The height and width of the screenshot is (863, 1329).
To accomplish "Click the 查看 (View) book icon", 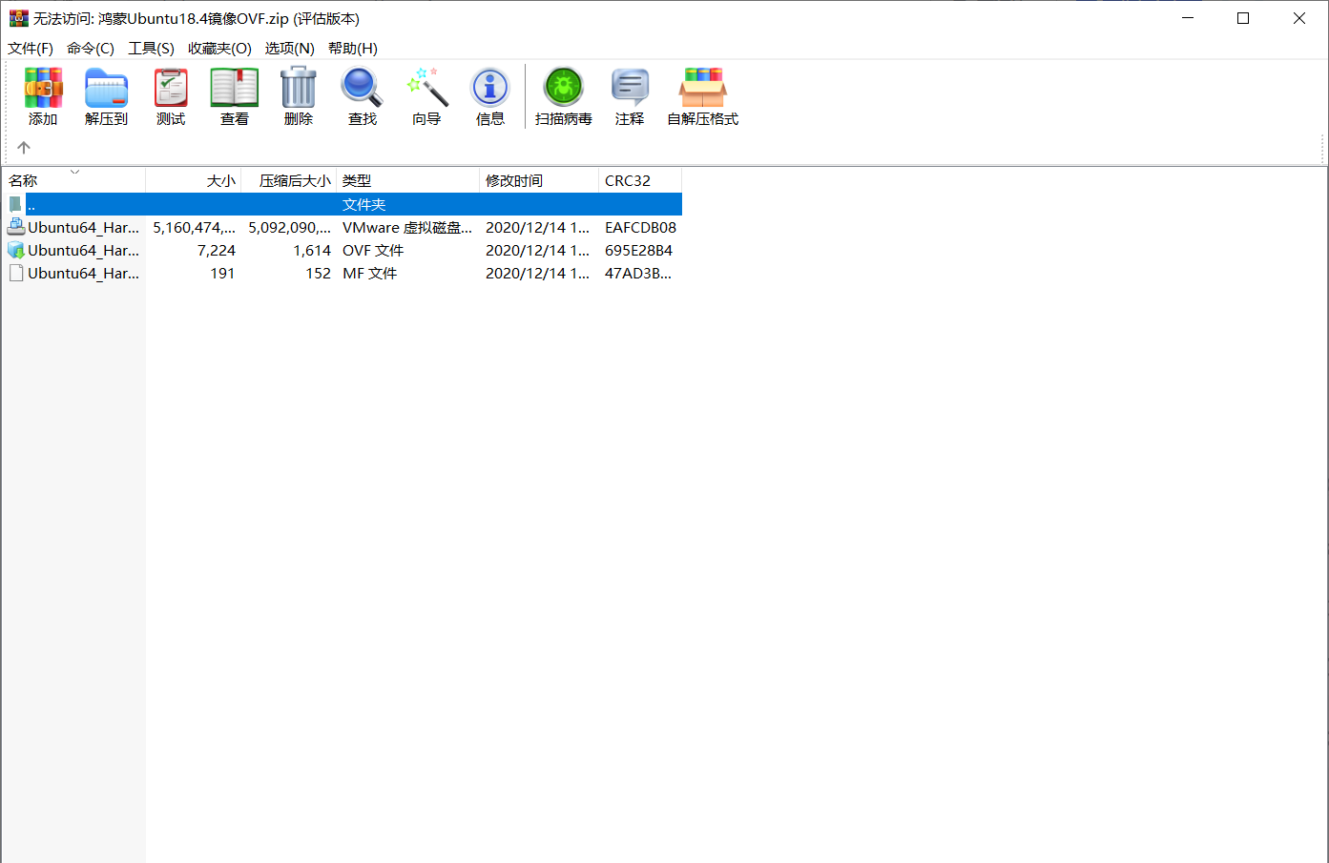I will point(235,88).
